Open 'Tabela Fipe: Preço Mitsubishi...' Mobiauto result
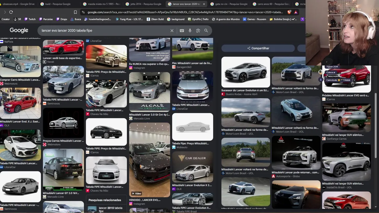Image resolution: width=379 pixels, height=213 pixels. pyautogui.click(x=190, y=143)
